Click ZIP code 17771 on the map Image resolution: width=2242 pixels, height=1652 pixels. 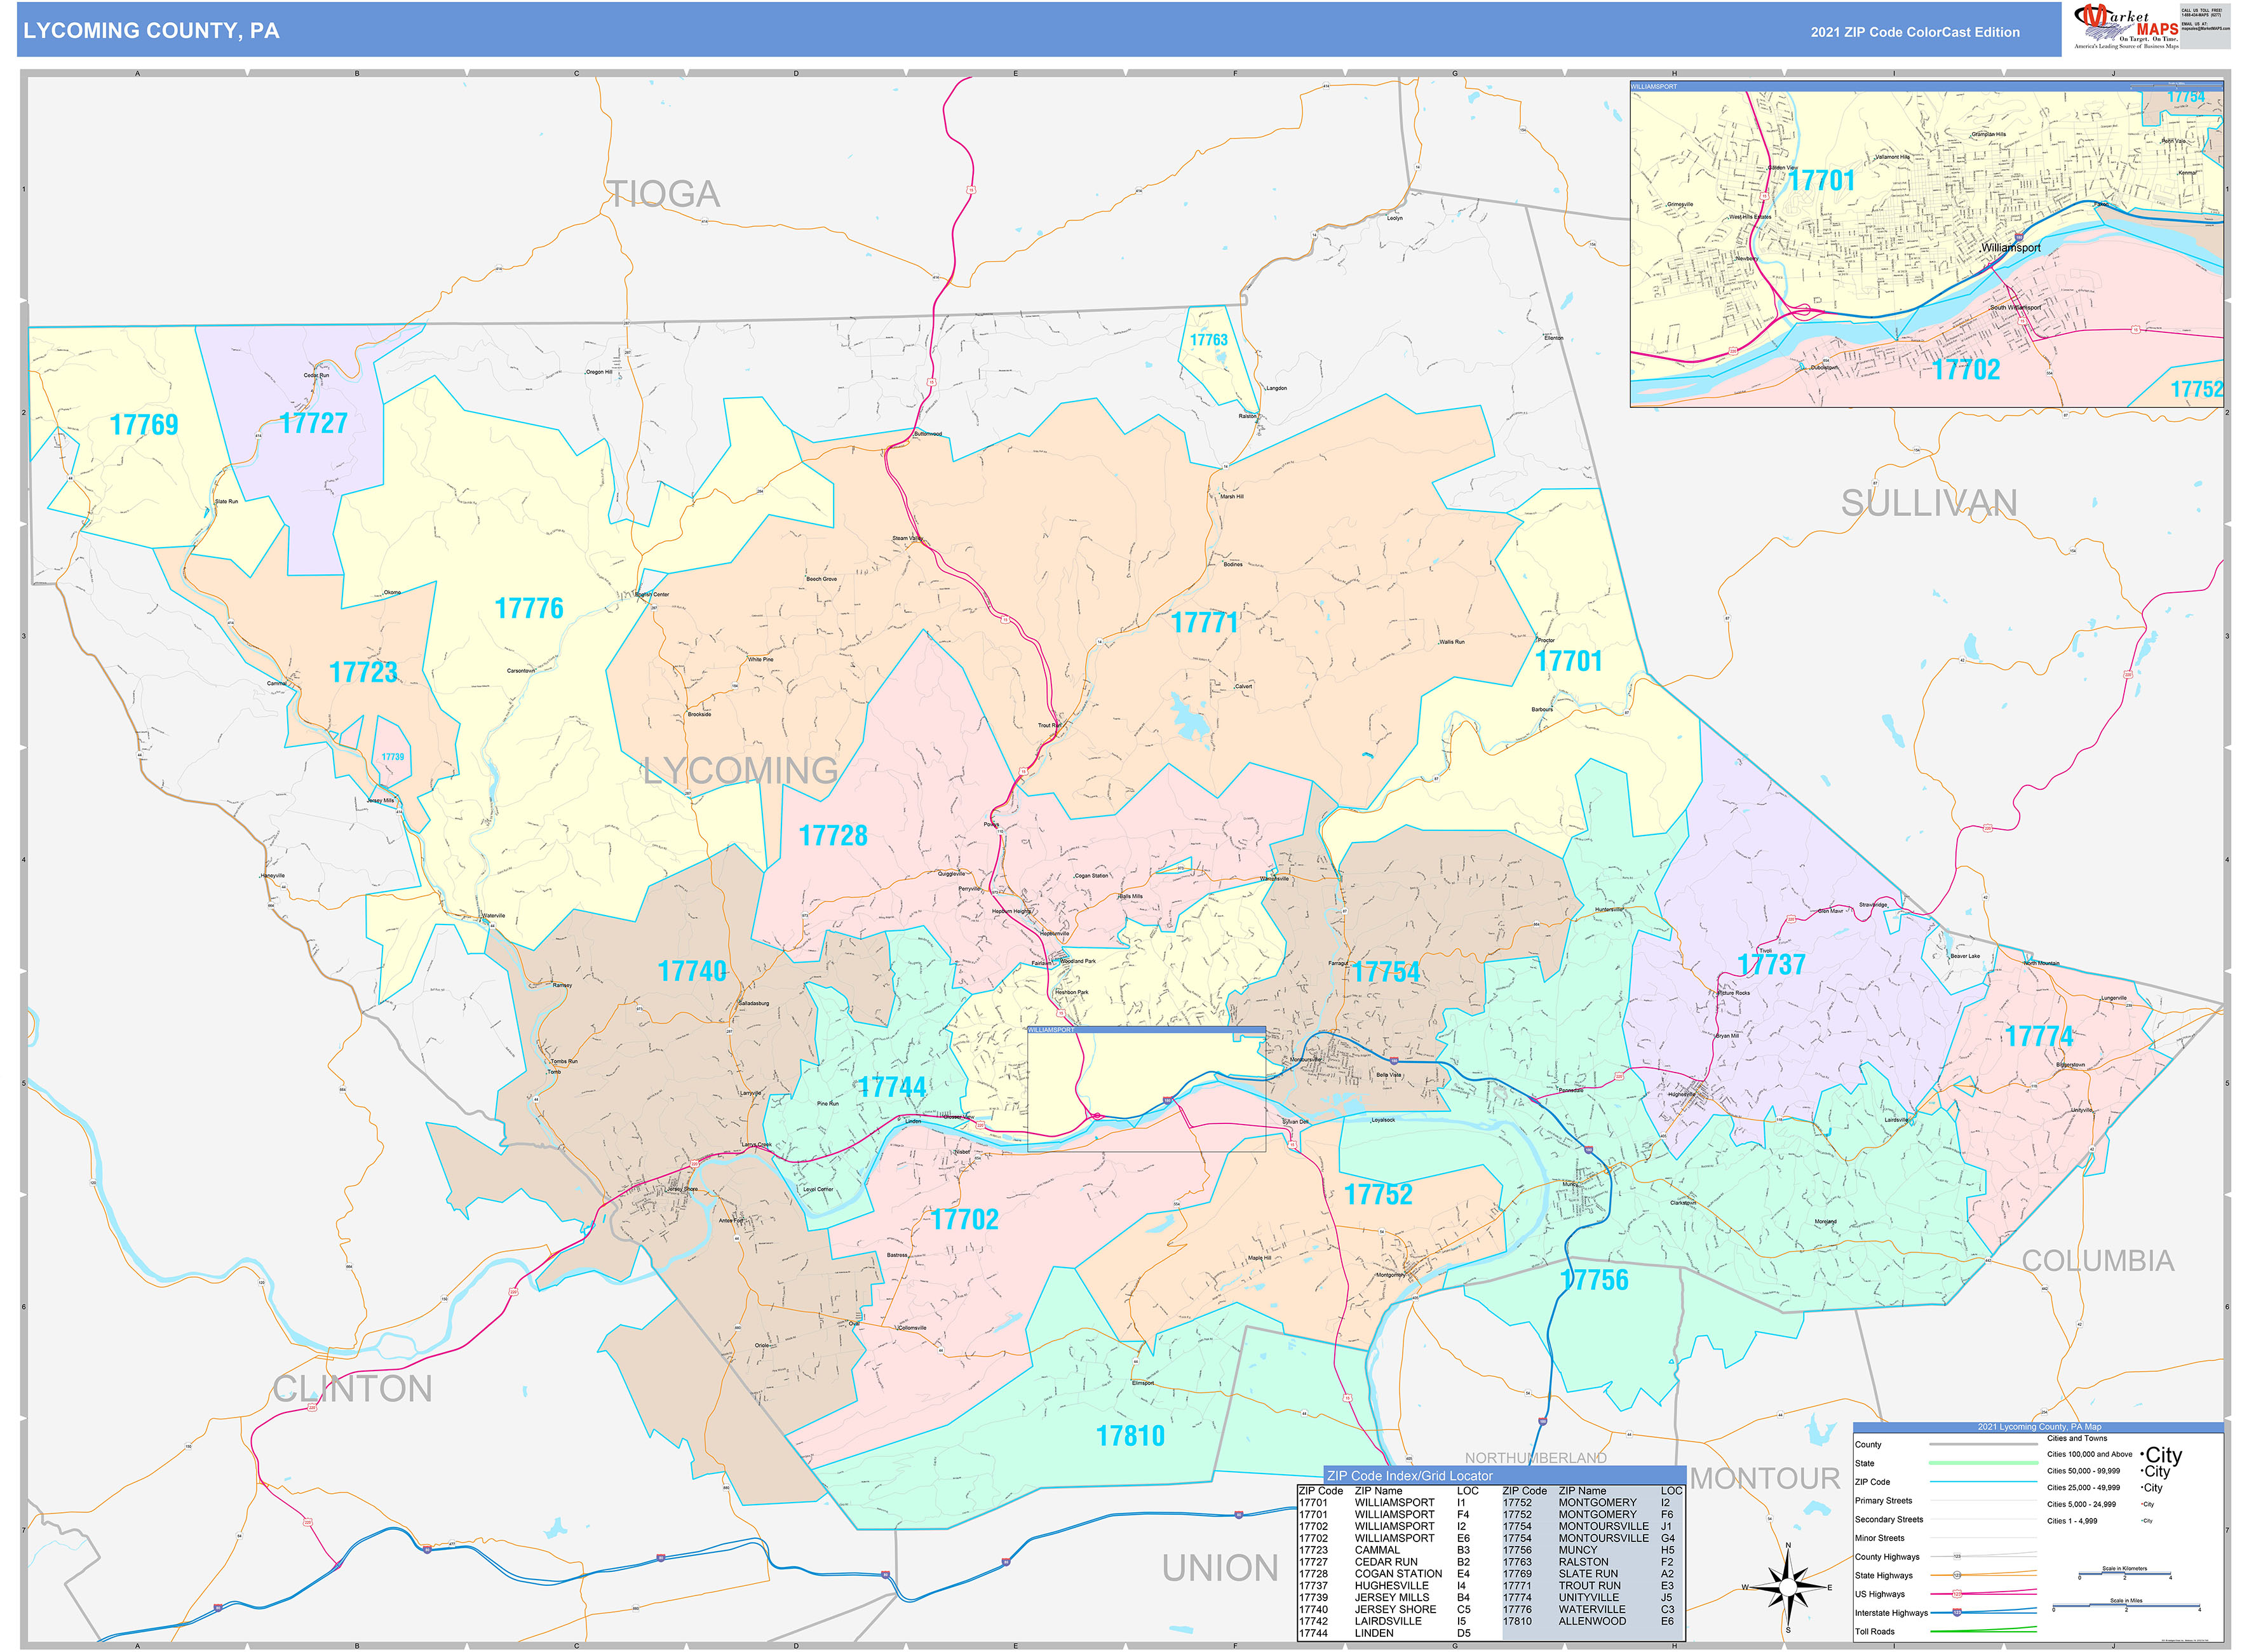click(1205, 622)
